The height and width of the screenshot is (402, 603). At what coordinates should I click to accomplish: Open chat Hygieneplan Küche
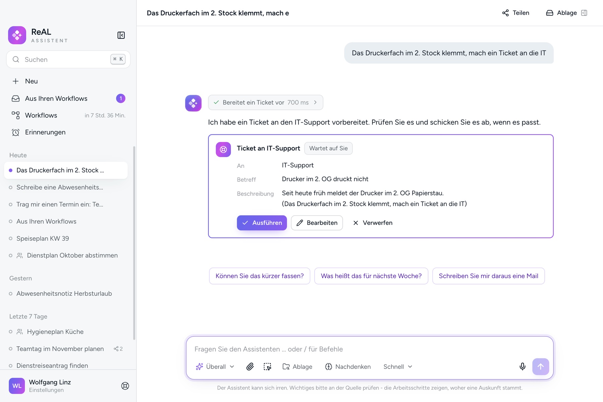[66, 332]
